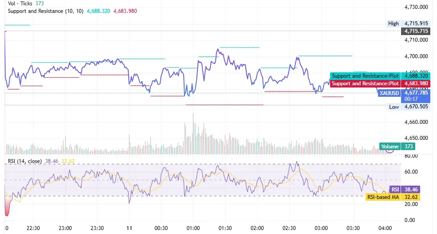
Task: Click 4,710.000 on the price scale
Action: (x=416, y=40)
